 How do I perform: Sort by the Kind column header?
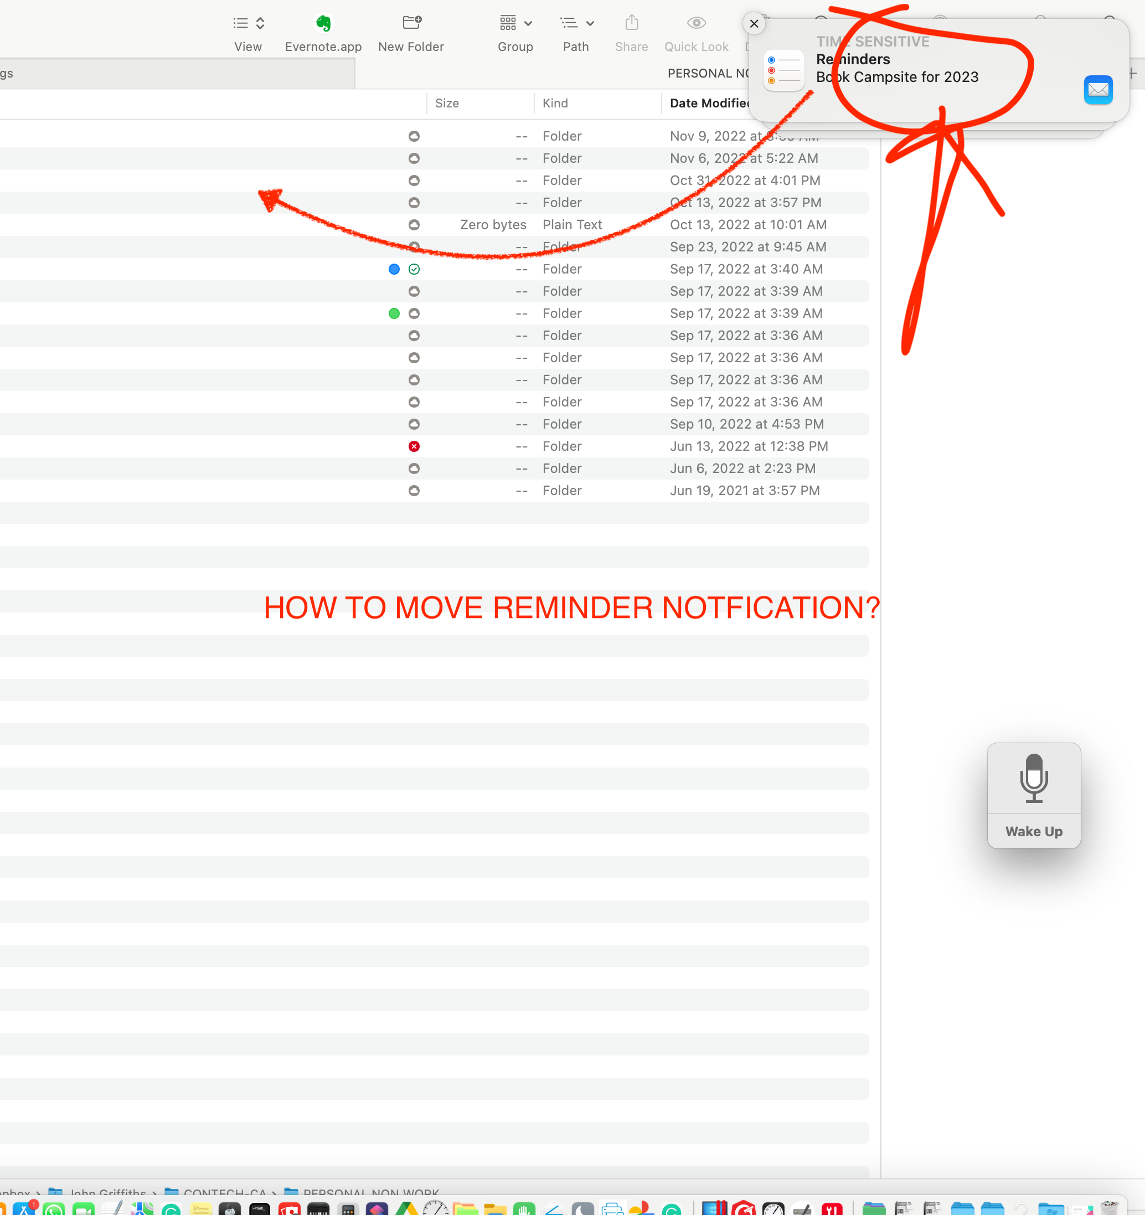pos(555,104)
